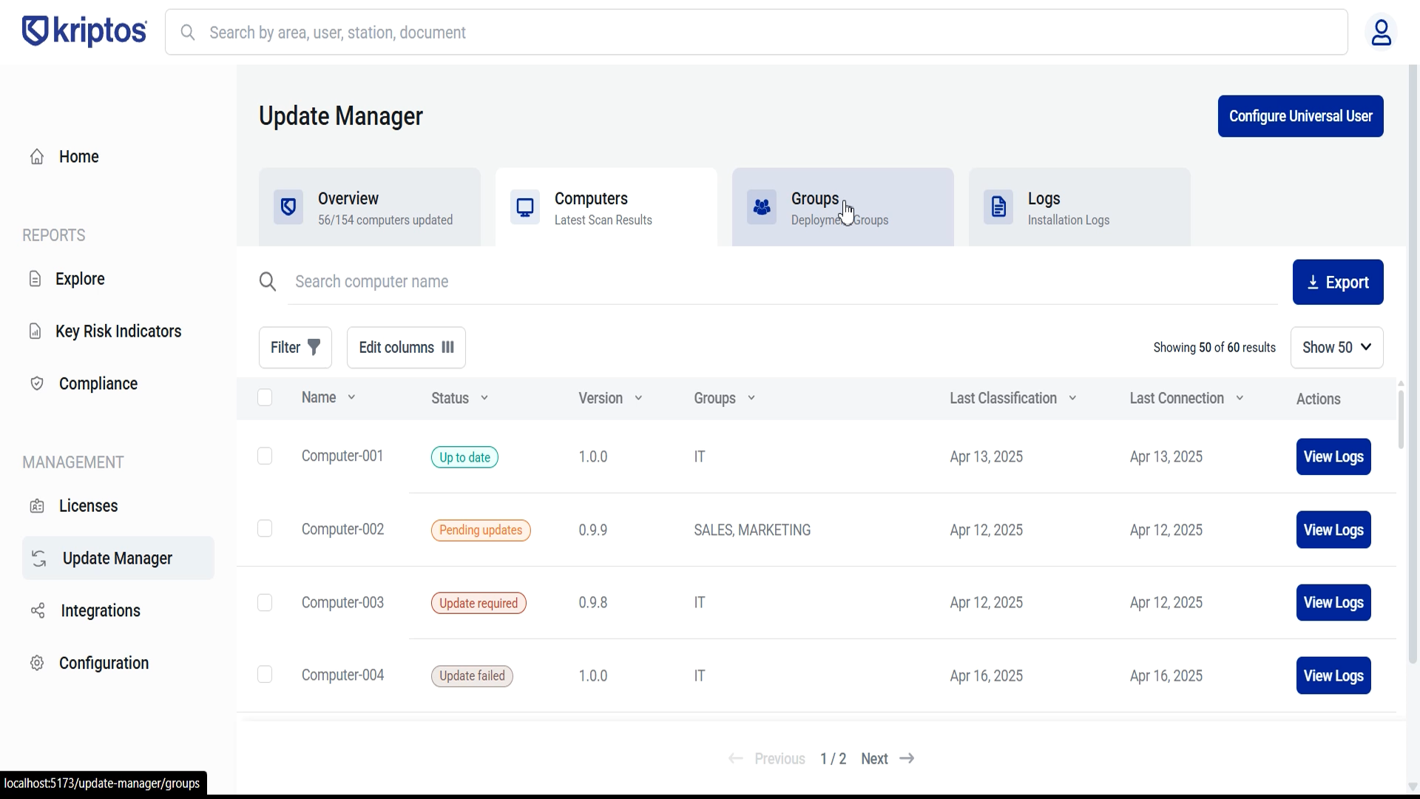Image resolution: width=1420 pixels, height=799 pixels.
Task: Click the shield icon on Overview card
Action: click(288, 207)
